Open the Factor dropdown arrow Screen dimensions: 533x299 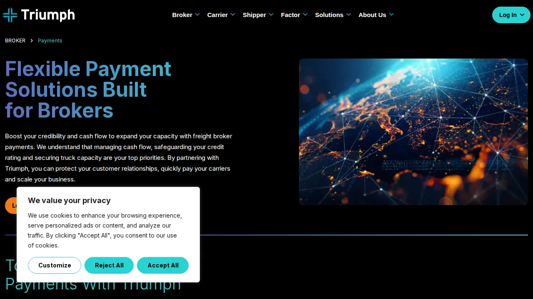coord(305,15)
